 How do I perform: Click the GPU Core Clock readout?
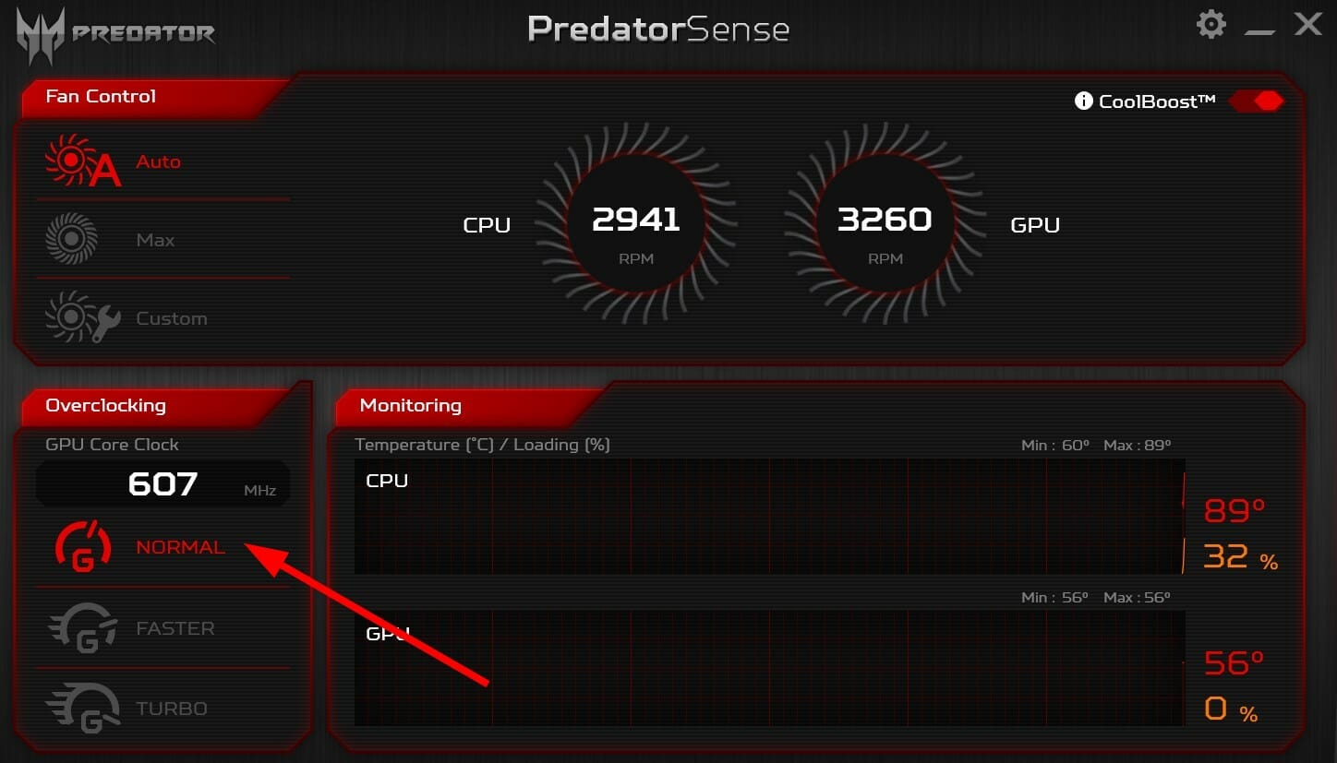(163, 484)
